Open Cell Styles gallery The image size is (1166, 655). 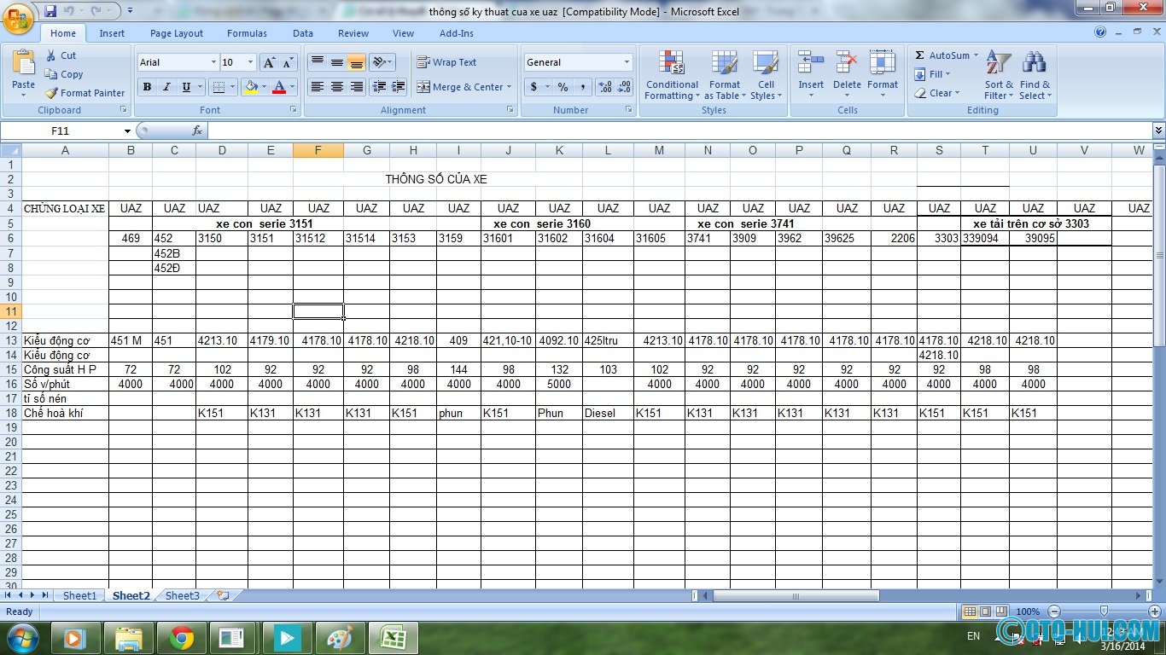tap(765, 75)
